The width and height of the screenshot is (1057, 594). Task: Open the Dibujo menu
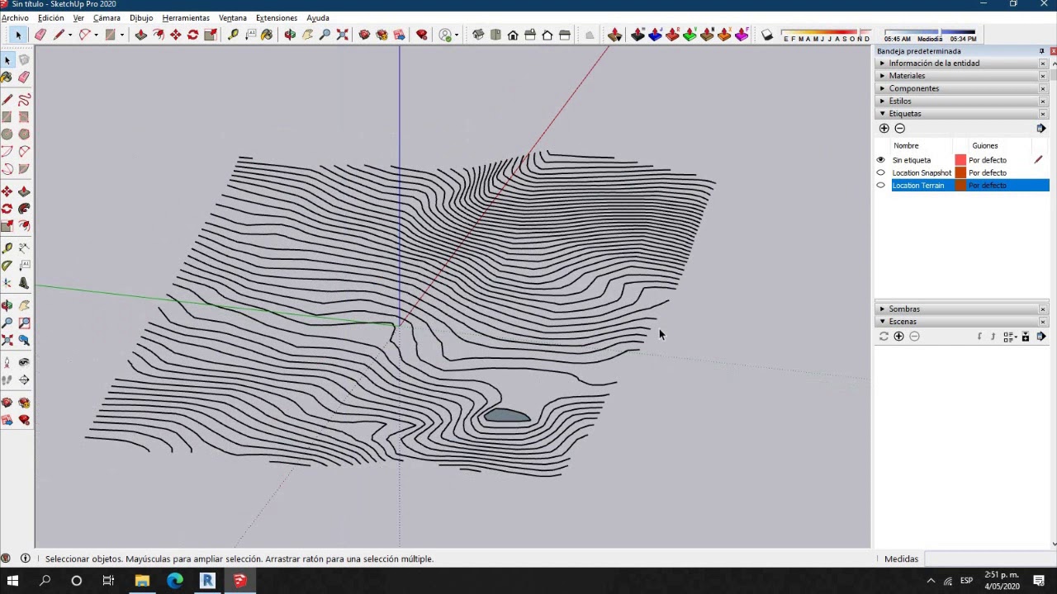(x=141, y=17)
